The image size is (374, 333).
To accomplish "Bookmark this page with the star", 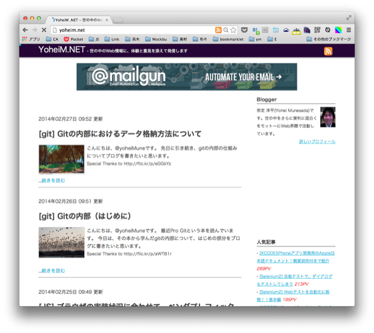I will coord(233,30).
